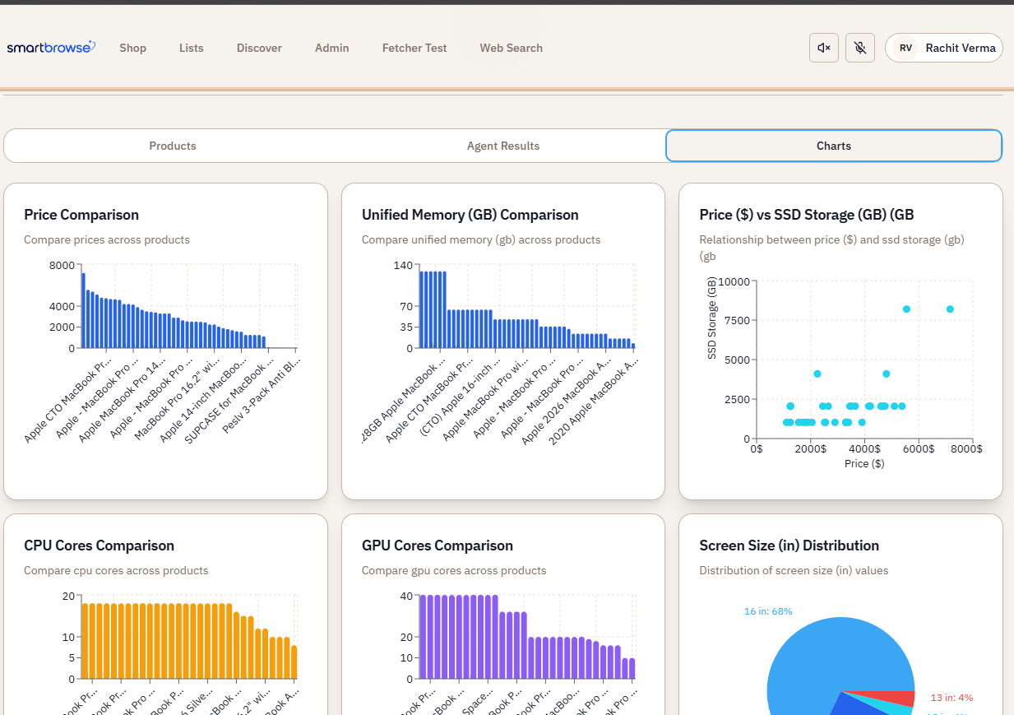Toggle the microphone mute icon button
The width and height of the screenshot is (1014, 715).
click(860, 48)
